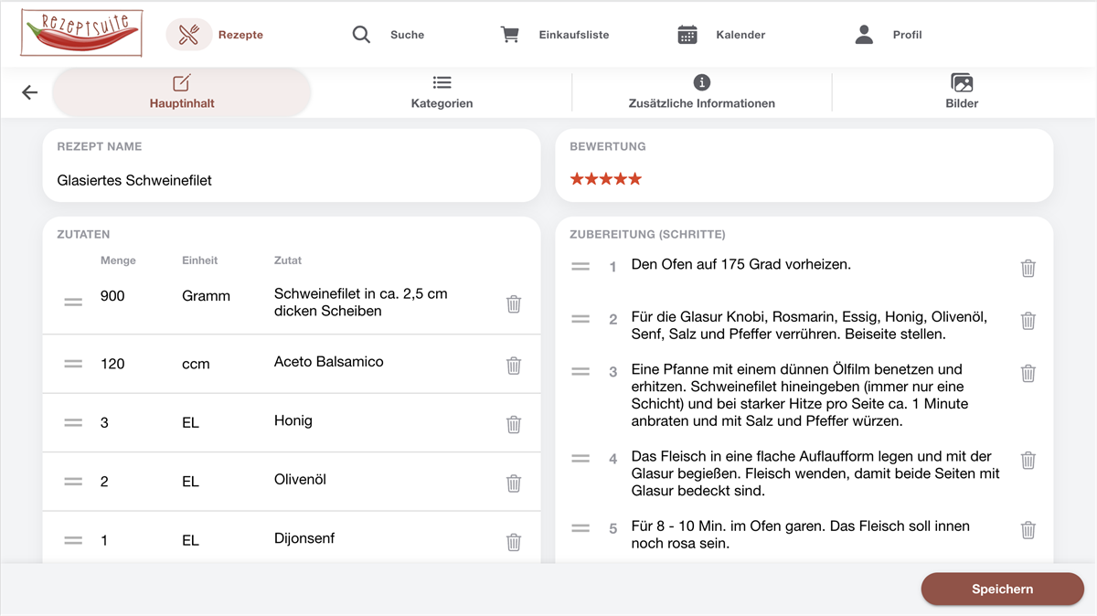Click the drag handle of step 3
This screenshot has width=1097, height=616.
[580, 371]
